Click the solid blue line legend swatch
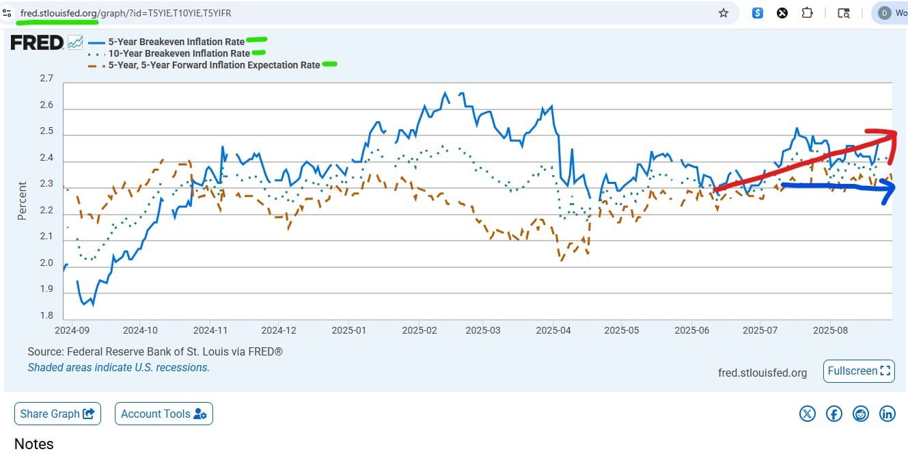Viewport: 908px width, 456px height. pos(96,42)
